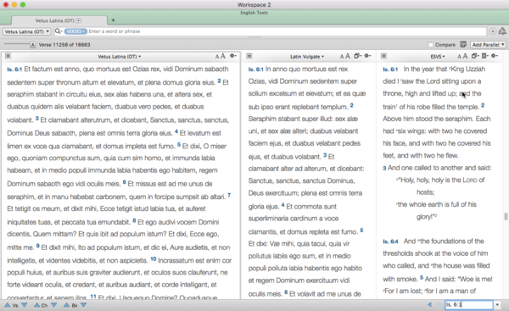
Task: Expand the Latin Vulgate pane title menu
Action: click(x=307, y=57)
